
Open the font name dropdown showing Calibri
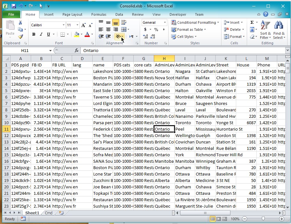click(63, 25)
